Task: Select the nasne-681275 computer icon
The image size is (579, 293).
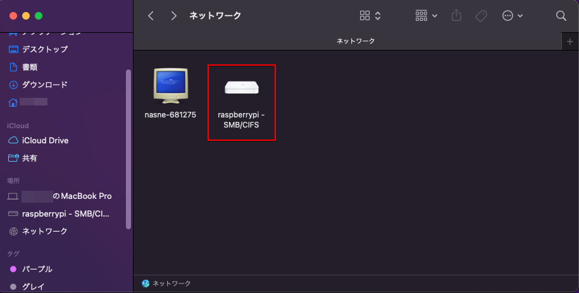Action: click(x=171, y=85)
